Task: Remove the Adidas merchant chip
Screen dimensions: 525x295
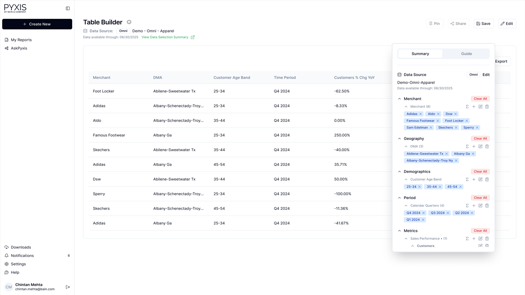Action: pyautogui.click(x=420, y=114)
